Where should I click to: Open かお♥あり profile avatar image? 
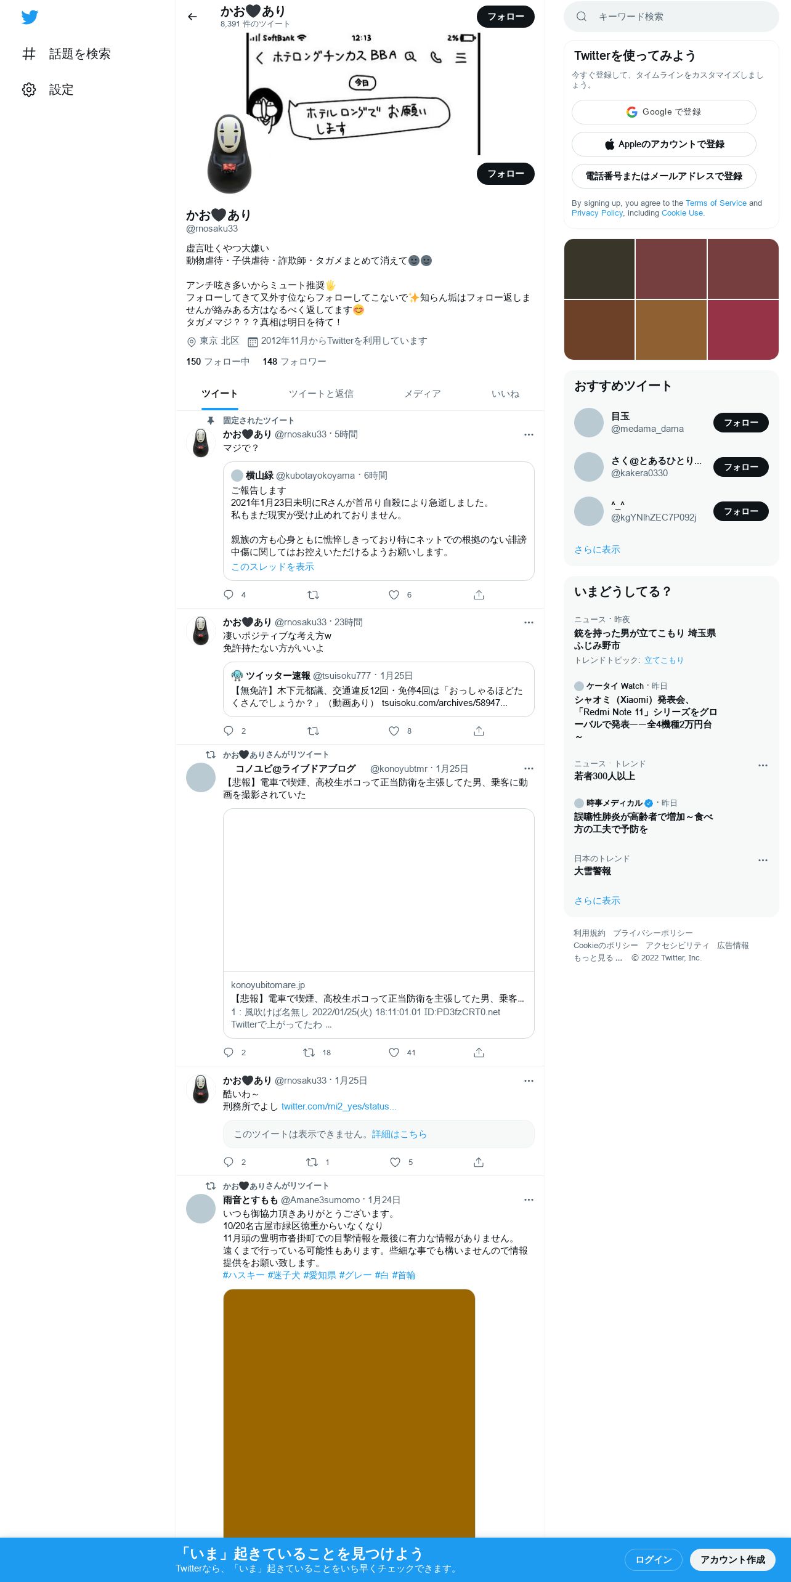[230, 154]
